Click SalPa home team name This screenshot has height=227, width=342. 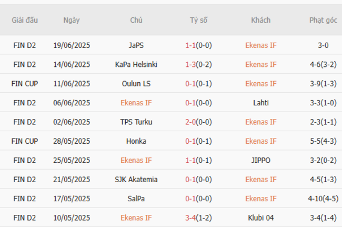136,199
